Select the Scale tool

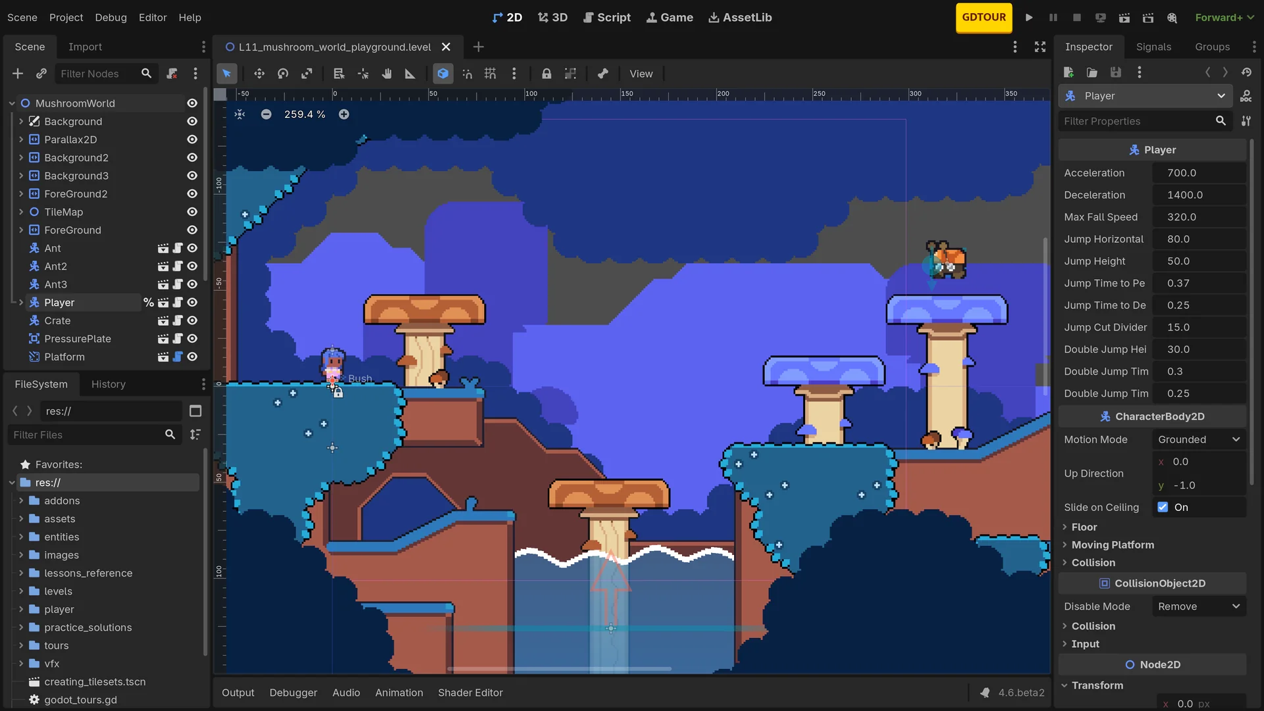307,73
